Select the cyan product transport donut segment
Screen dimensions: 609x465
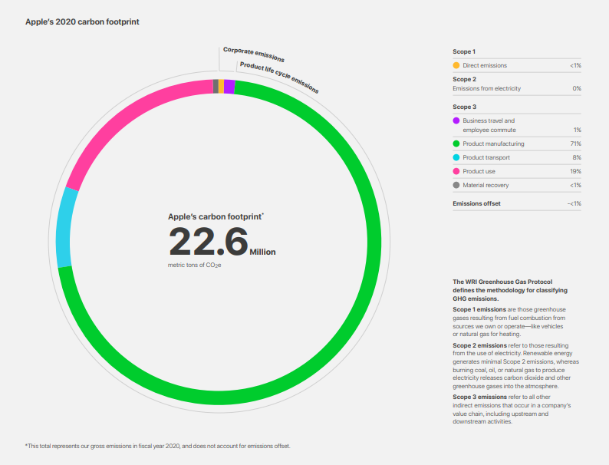coord(64,229)
